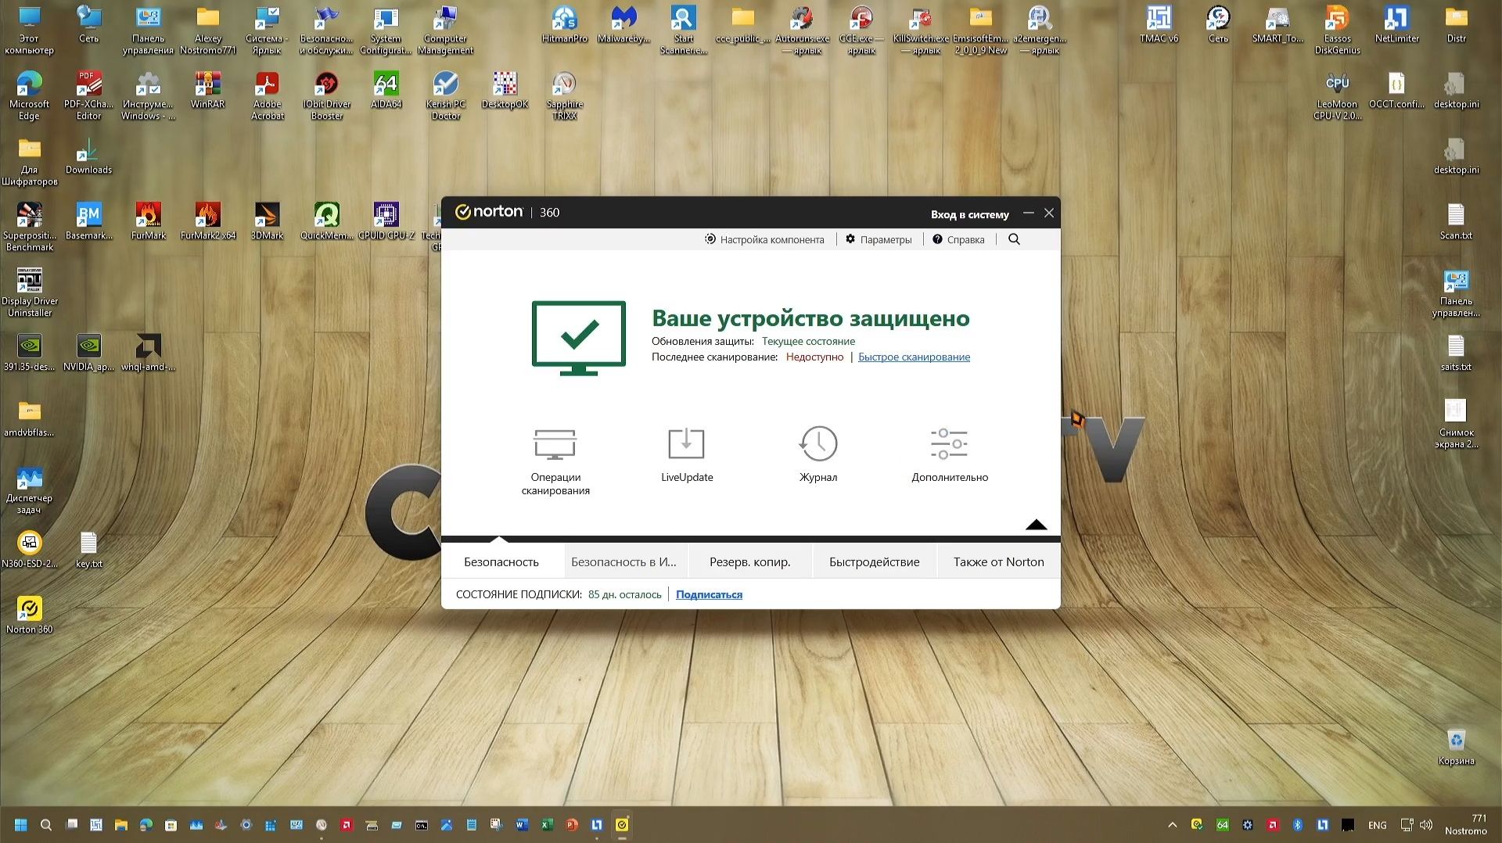Switch the ENG input language indicator
Screen dimensions: 1502x843
tap(1378, 825)
